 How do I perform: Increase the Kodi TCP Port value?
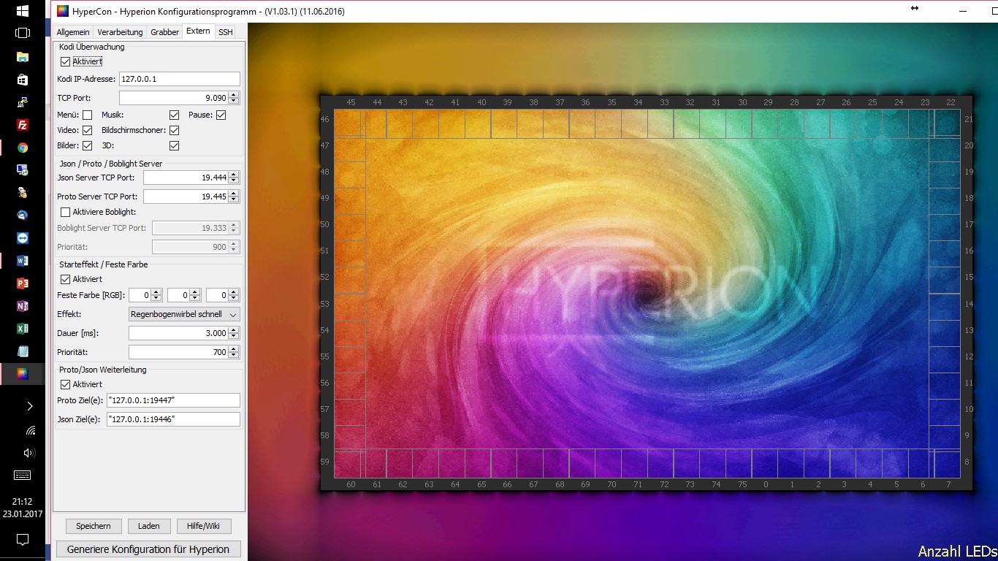233,94
